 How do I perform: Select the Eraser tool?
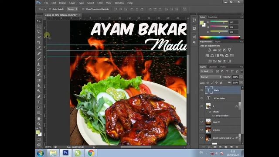(x=39, y=75)
